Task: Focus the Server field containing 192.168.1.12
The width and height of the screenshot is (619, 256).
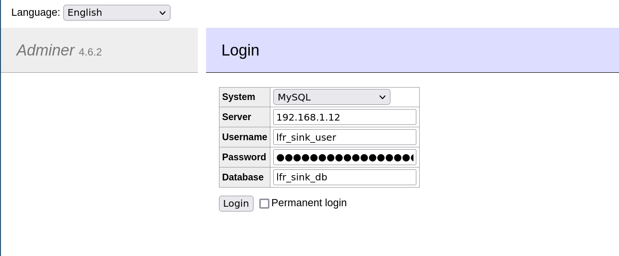Action: [x=344, y=117]
